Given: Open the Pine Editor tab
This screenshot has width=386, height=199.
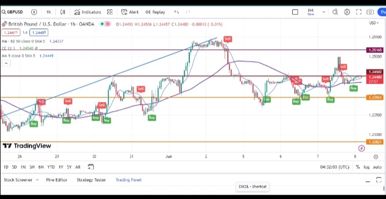Looking at the screenshot, I should tap(56, 180).
